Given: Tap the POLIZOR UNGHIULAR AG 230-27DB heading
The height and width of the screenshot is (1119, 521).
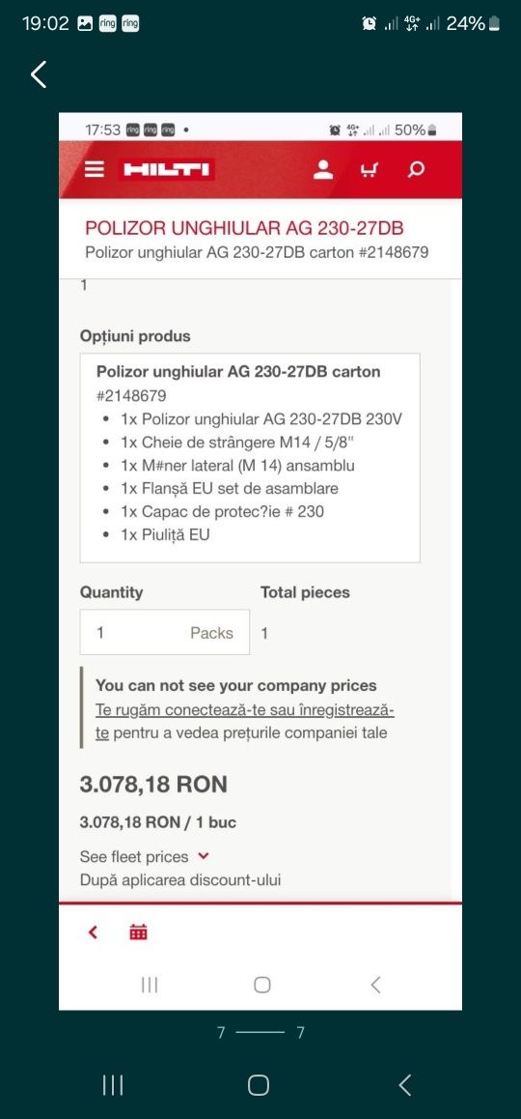Looking at the screenshot, I should 244,228.
